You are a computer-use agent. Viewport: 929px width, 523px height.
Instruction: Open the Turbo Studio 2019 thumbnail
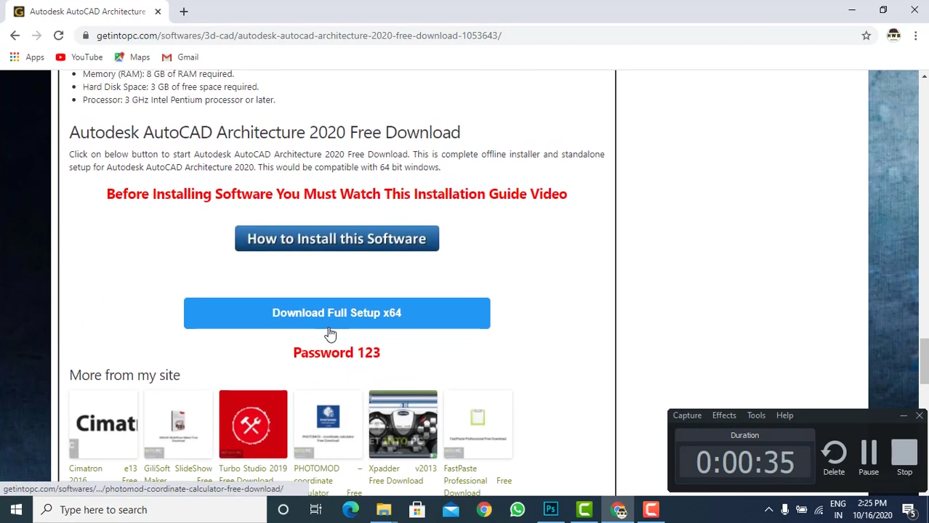253,424
